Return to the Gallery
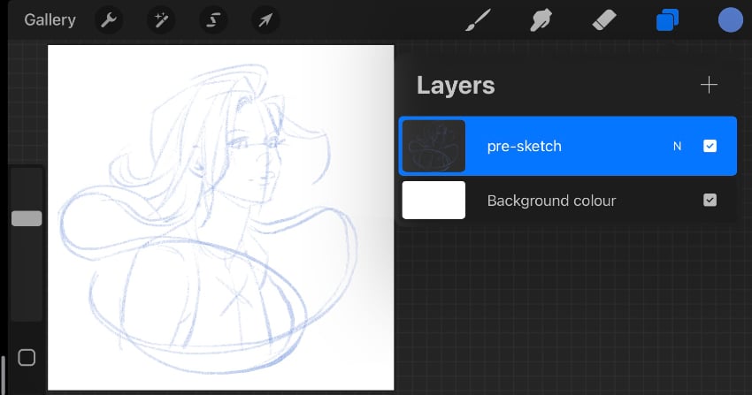 50,19
